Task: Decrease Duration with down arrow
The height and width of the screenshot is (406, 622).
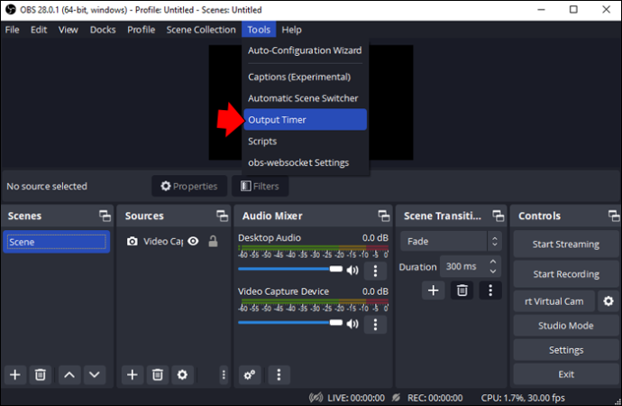Action: [x=493, y=272]
